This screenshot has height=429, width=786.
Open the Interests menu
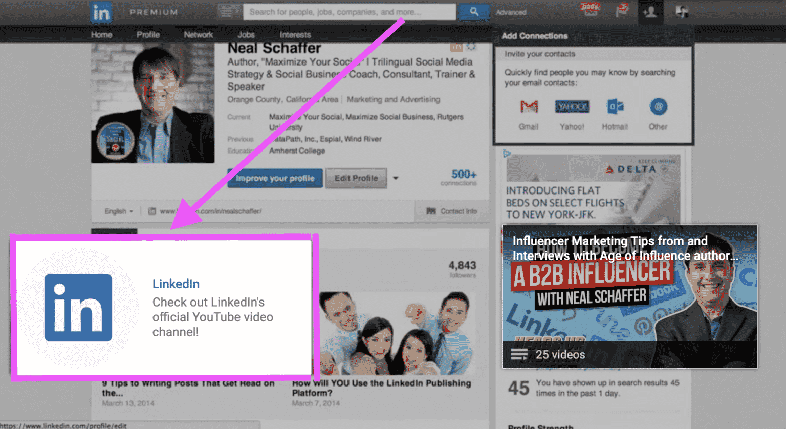[x=295, y=34]
